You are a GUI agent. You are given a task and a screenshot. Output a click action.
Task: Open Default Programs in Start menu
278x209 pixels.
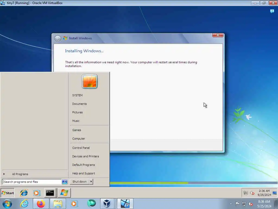84,165
